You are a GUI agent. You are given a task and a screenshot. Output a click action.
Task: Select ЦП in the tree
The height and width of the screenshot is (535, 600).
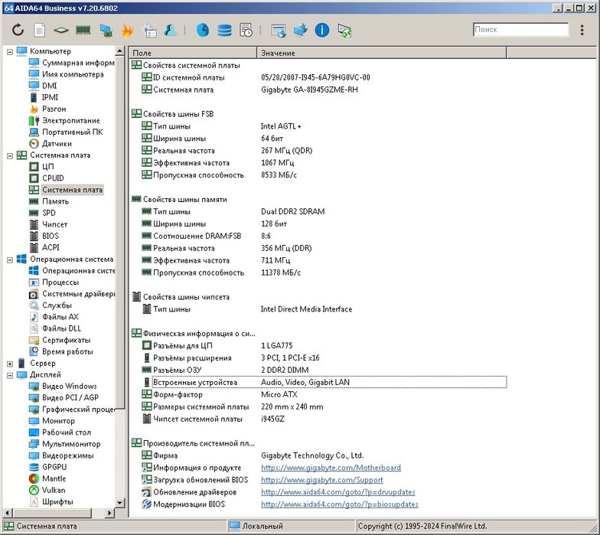click(x=47, y=167)
